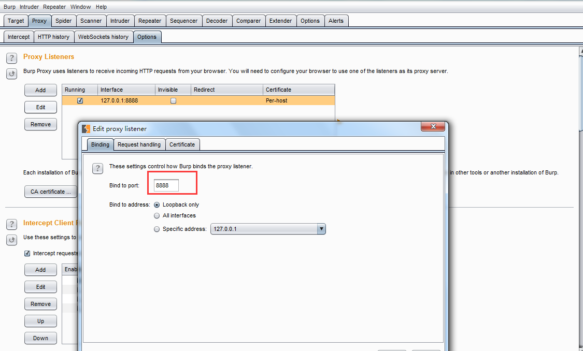The width and height of the screenshot is (583, 351).
Task: Click help icon in Edit proxy listener dialog
Action: tap(97, 168)
